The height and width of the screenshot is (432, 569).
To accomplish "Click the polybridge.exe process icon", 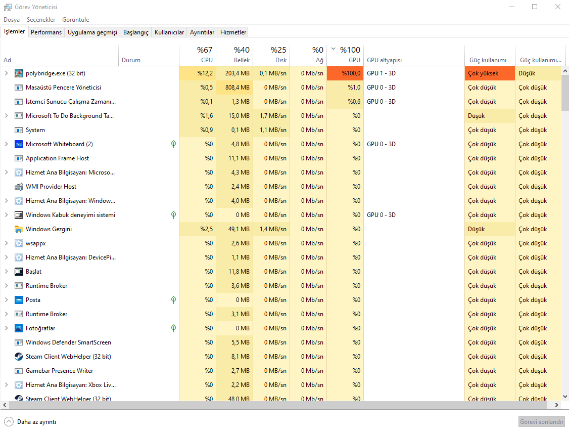I will [19, 73].
